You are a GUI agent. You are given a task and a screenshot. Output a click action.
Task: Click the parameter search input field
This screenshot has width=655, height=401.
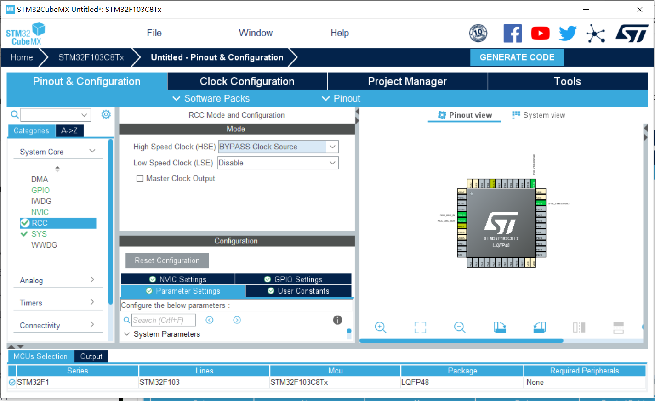pyautogui.click(x=164, y=320)
